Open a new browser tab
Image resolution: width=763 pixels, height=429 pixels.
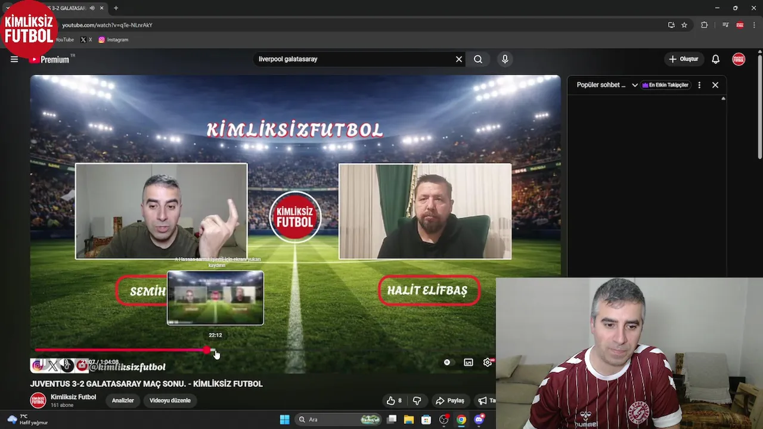pyautogui.click(x=116, y=8)
